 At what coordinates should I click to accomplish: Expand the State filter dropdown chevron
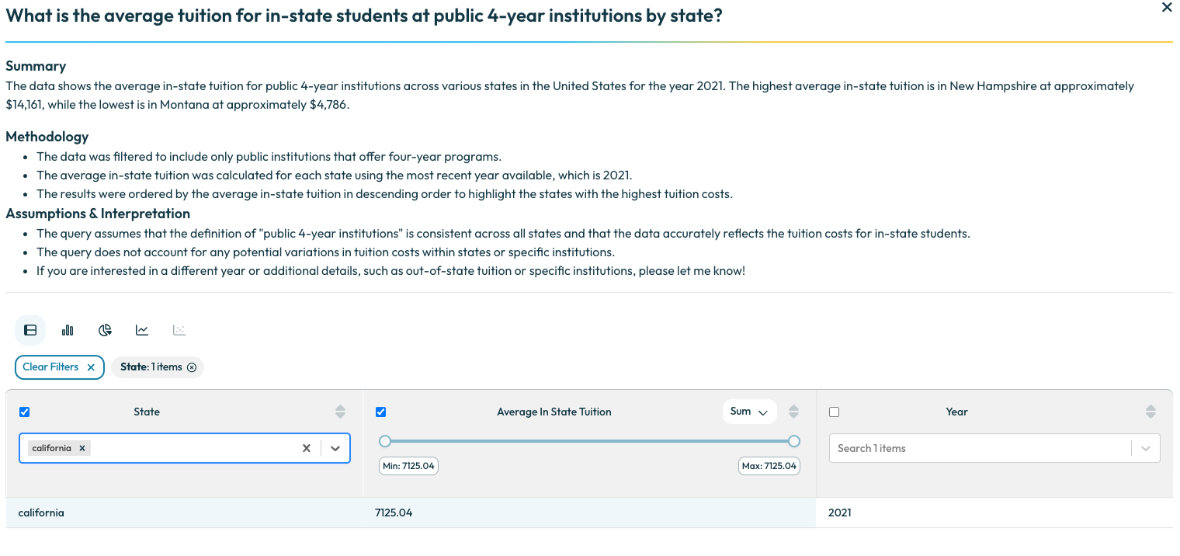pyautogui.click(x=335, y=448)
